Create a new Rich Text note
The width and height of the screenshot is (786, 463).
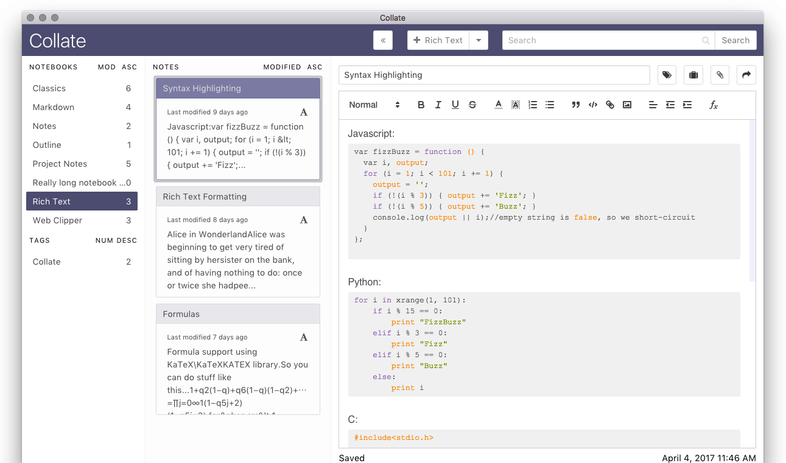click(438, 40)
